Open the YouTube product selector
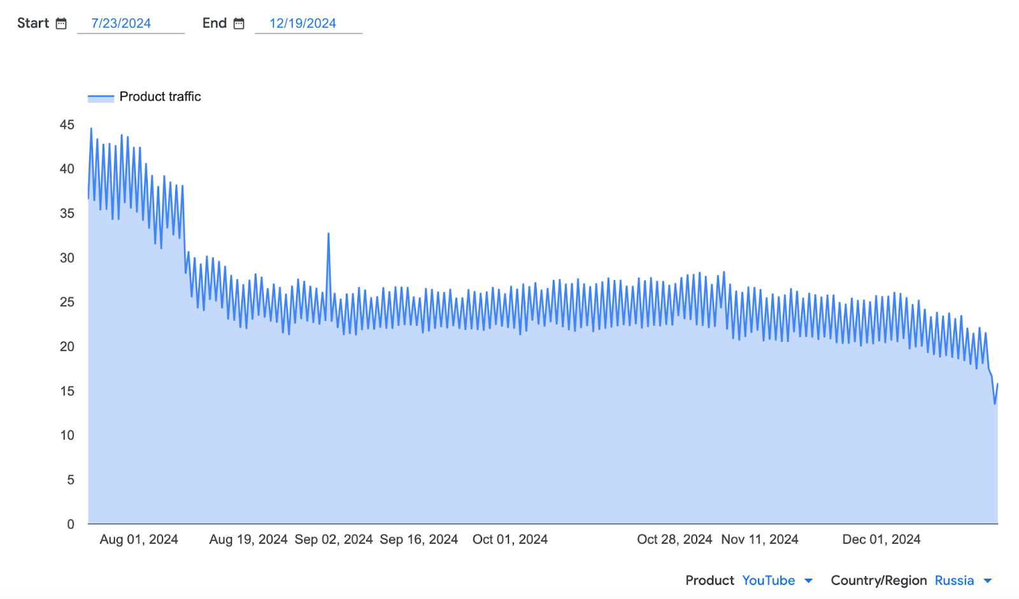1019x599 pixels. (x=768, y=581)
